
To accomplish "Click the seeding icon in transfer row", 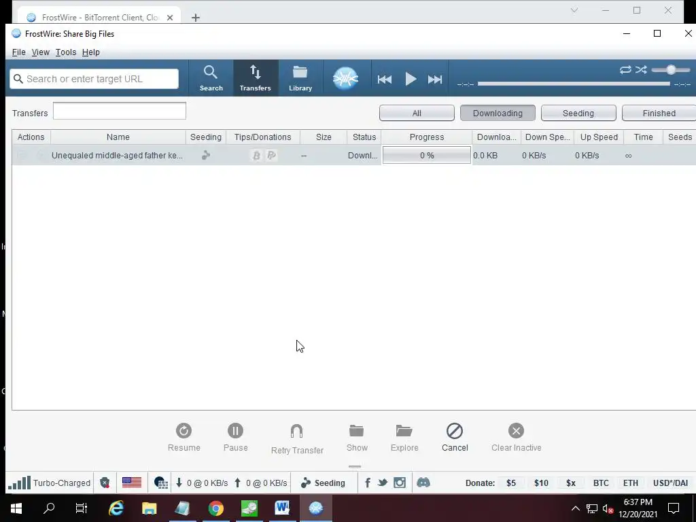I will [x=205, y=156].
